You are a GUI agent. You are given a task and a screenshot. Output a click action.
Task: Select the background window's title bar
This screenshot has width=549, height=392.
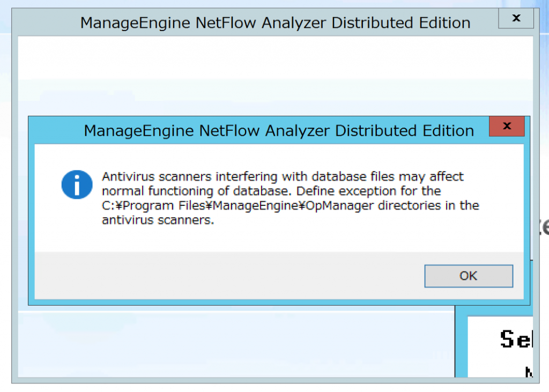click(x=275, y=23)
